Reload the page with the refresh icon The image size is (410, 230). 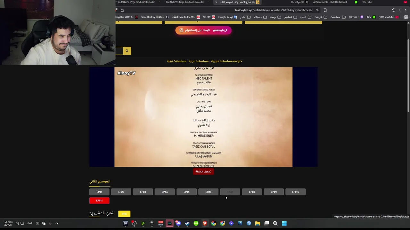point(393,10)
